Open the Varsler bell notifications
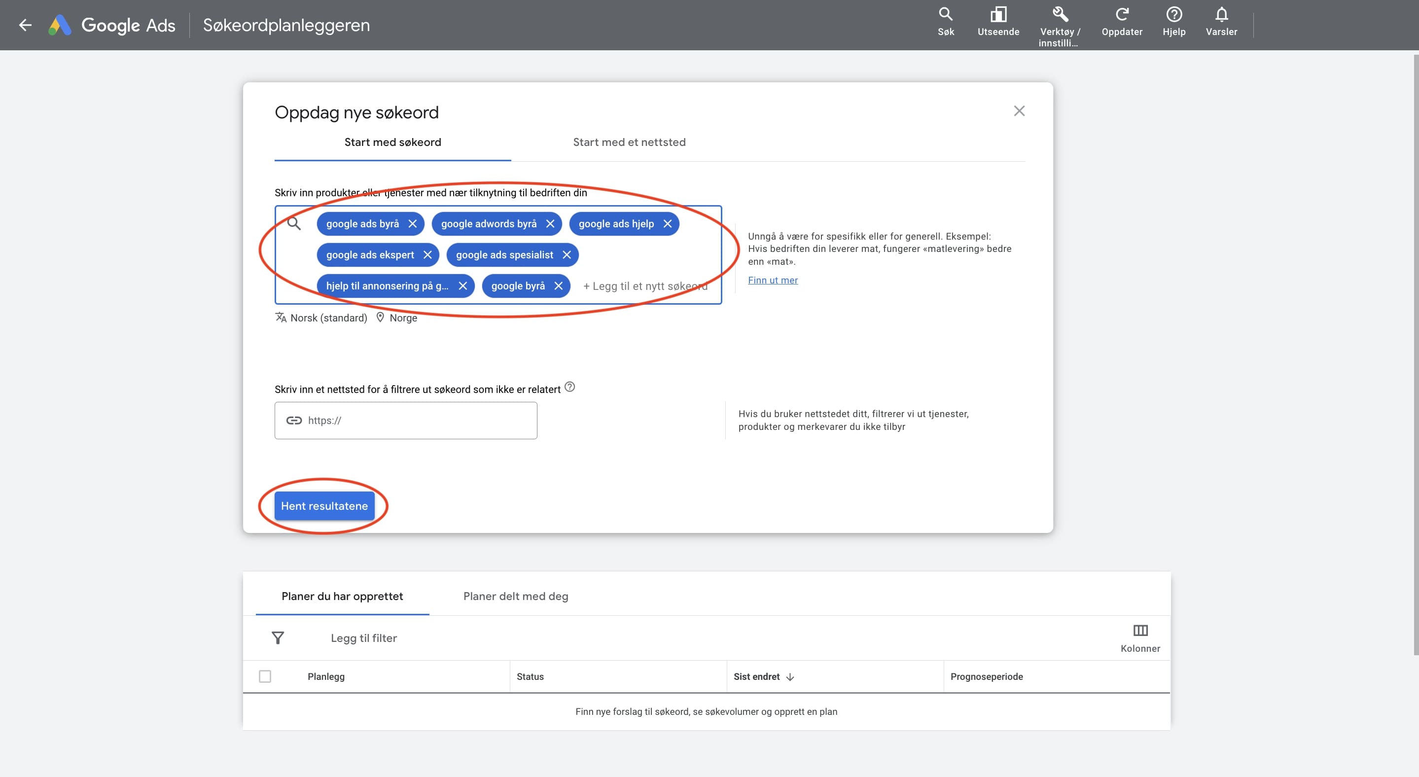The width and height of the screenshot is (1419, 777). click(x=1221, y=15)
